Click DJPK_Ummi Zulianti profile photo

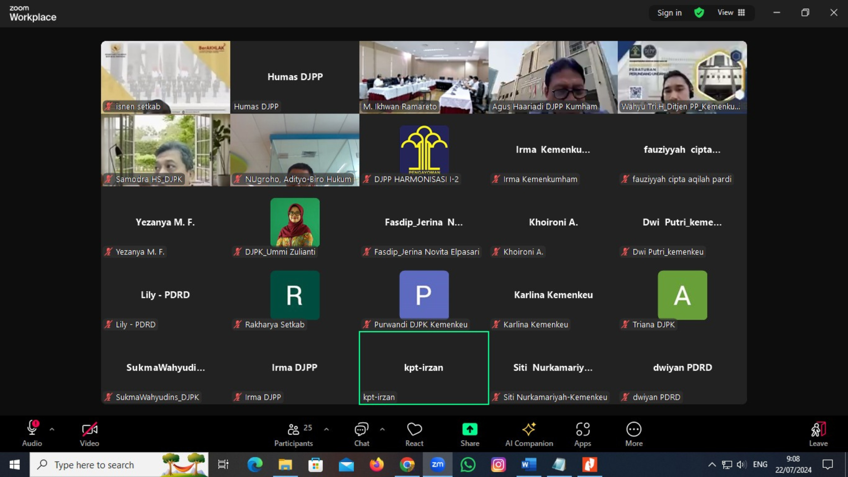pyautogui.click(x=295, y=222)
